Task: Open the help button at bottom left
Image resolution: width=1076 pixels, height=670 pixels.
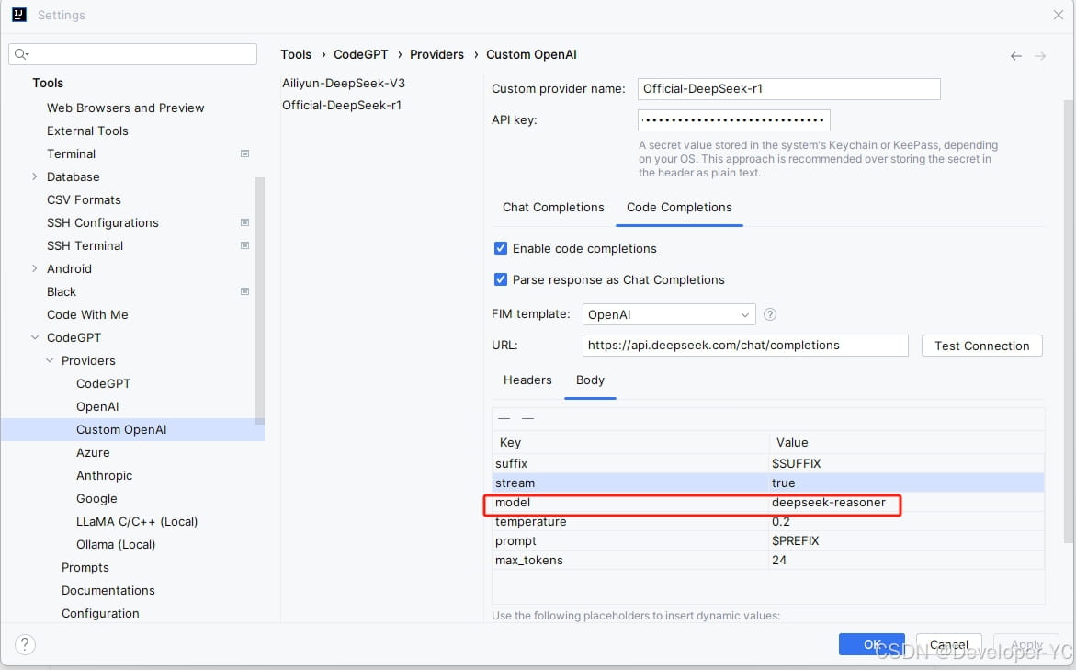Action: (25, 644)
